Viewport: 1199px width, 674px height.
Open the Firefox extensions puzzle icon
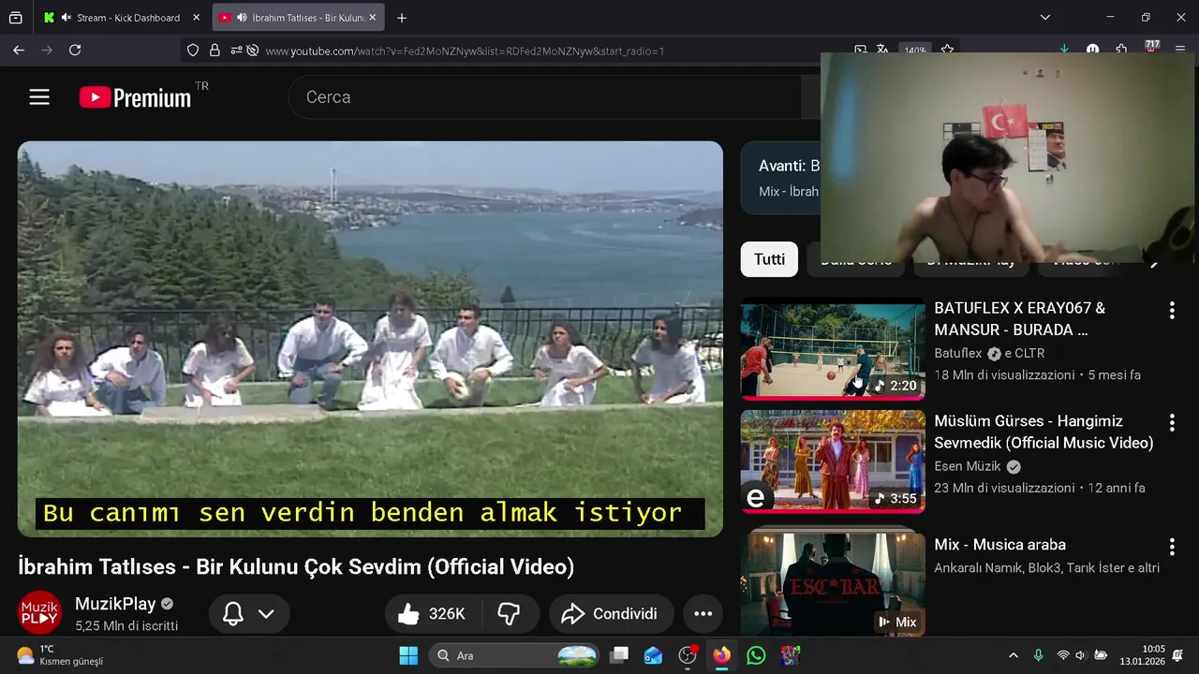point(1121,50)
